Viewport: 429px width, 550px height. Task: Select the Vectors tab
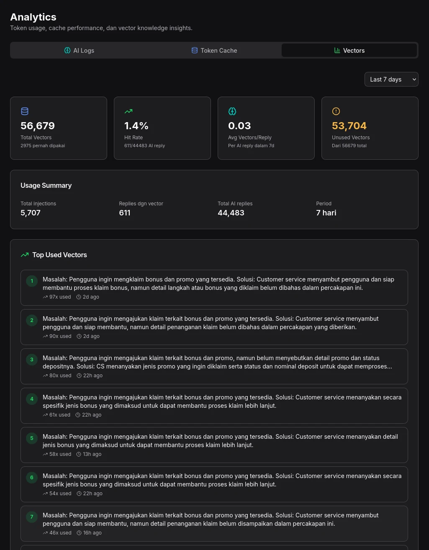349,50
